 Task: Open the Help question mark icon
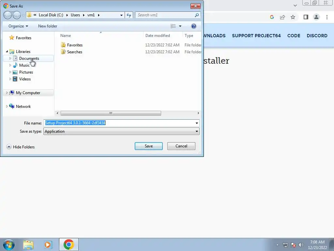tap(194, 26)
